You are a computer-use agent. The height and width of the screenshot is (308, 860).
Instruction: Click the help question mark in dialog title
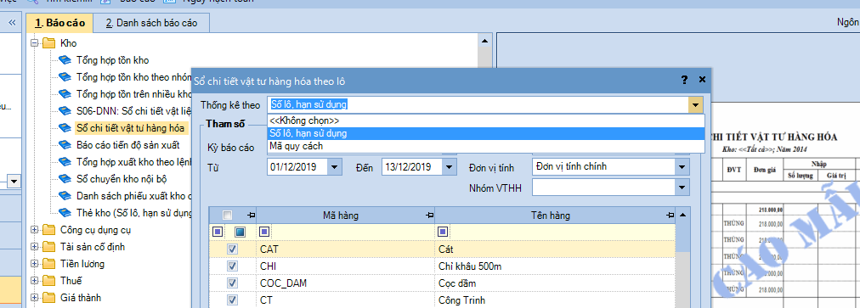coord(684,80)
